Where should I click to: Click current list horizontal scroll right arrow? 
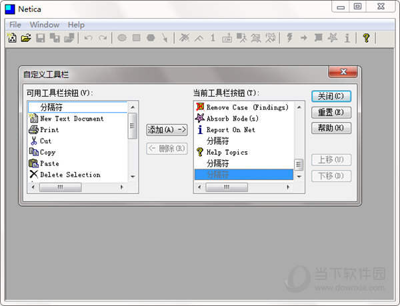(288, 187)
